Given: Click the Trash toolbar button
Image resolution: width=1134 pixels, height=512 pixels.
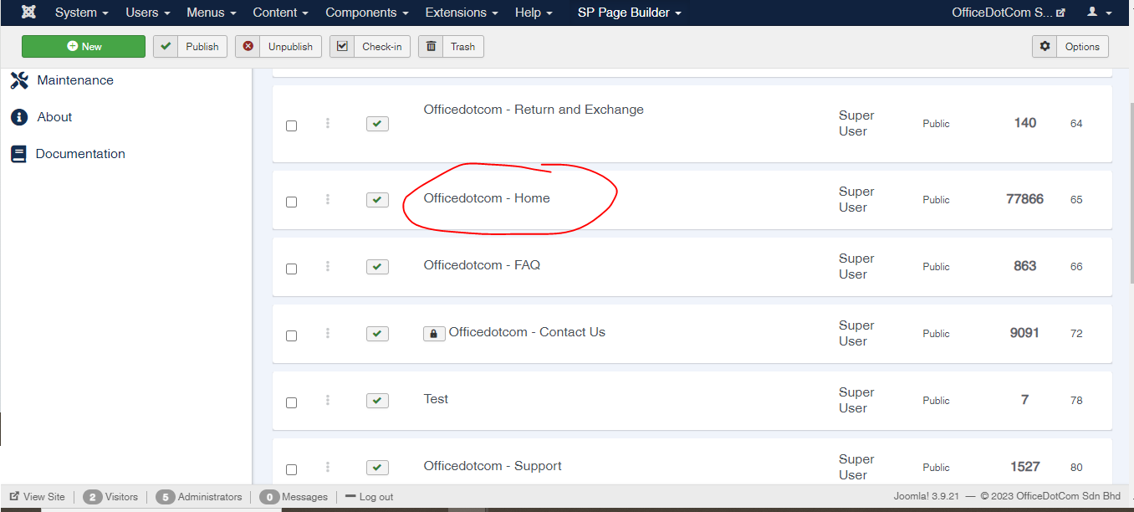Looking at the screenshot, I should [x=451, y=47].
